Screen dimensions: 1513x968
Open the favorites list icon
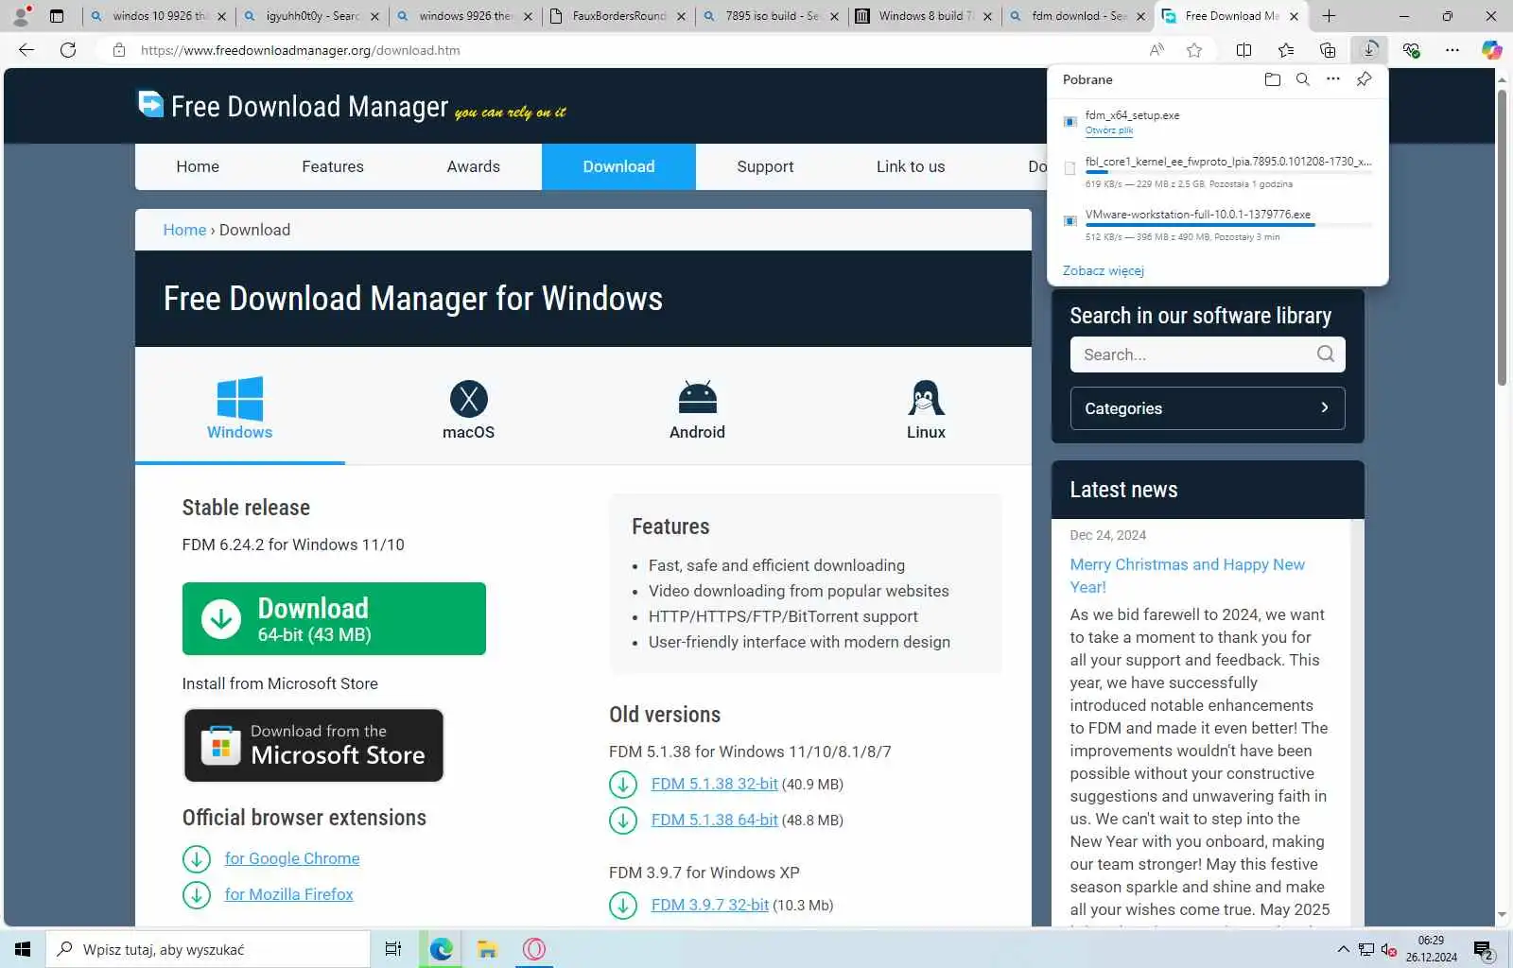coord(1286,50)
